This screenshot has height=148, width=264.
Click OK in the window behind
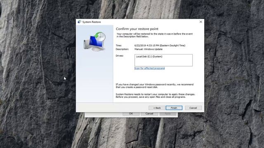(x=131, y=114)
